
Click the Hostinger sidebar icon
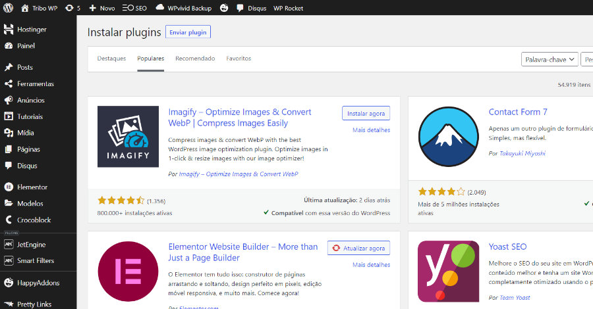pyautogui.click(x=9, y=30)
